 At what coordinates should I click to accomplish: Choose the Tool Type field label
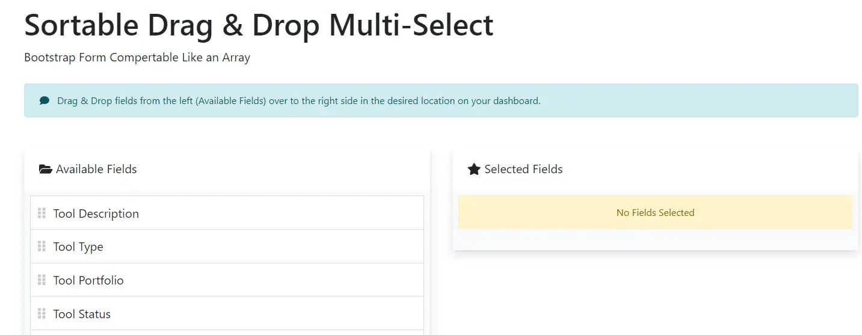pyautogui.click(x=78, y=247)
